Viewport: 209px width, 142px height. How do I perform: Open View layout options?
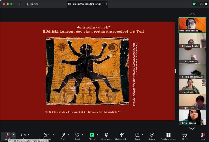pos(204,4)
